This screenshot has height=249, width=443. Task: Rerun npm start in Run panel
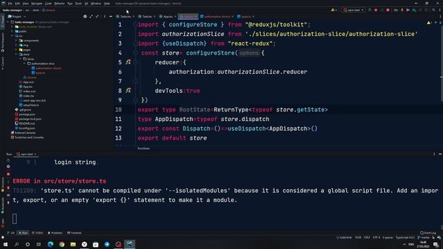click(x=8, y=160)
